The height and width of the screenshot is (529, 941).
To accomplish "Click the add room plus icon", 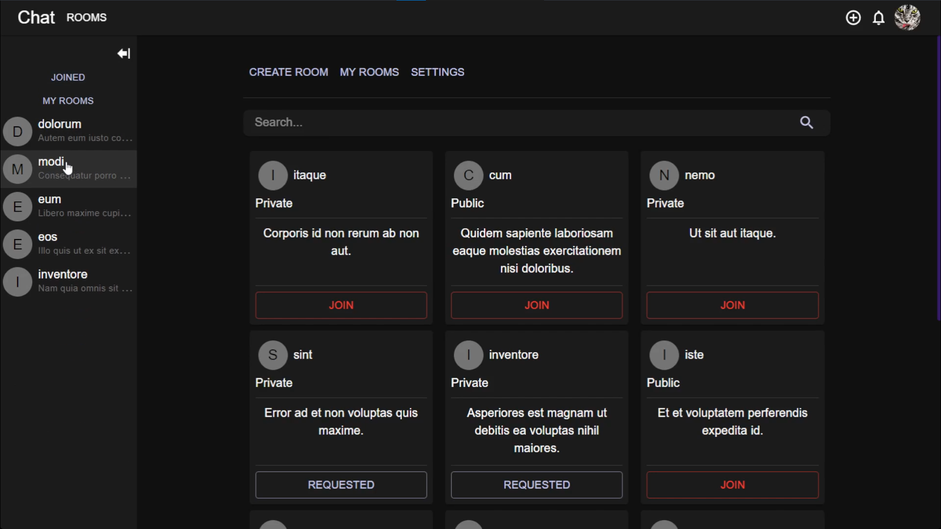I will [x=853, y=18].
